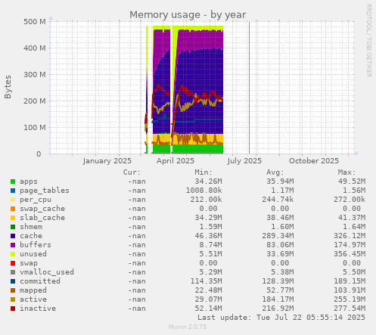Click the purple buffers legend swatch

coord(13,245)
